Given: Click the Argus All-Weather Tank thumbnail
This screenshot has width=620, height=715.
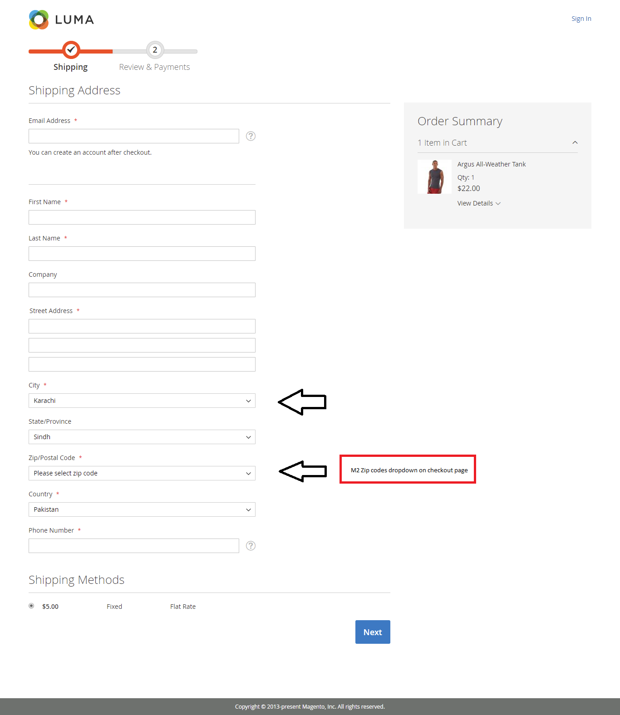Looking at the screenshot, I should 434,177.
